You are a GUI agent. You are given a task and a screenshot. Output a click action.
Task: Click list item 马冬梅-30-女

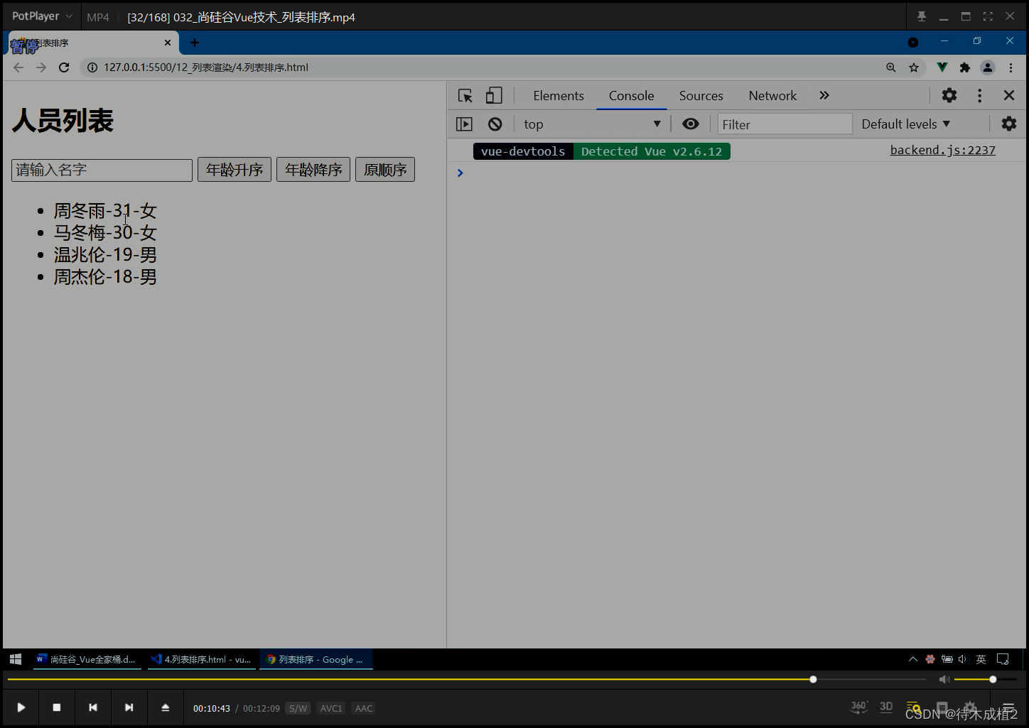pos(105,233)
